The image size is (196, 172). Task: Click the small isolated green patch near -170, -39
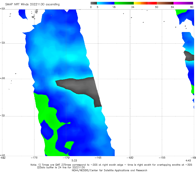tap(69, 146)
